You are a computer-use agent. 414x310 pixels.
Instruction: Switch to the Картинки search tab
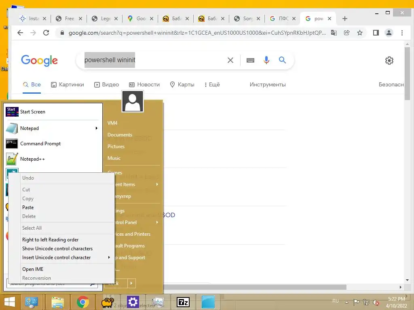(x=68, y=85)
